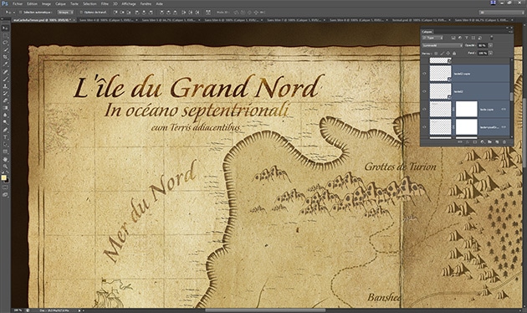Image resolution: width=527 pixels, height=313 pixels.
Task: Open the Fond fill slider dropdown arrow
Action: [490, 53]
